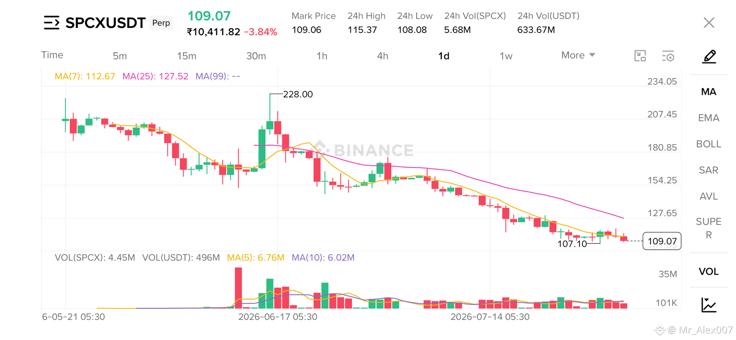Click the 24h Low value 108.08
Image resolution: width=736 pixels, height=340 pixels.
[412, 30]
